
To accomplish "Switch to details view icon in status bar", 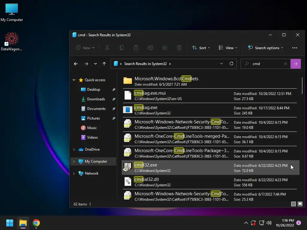I will [293, 204].
